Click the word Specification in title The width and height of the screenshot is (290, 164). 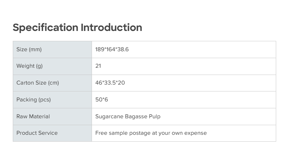pyautogui.click(x=46, y=28)
